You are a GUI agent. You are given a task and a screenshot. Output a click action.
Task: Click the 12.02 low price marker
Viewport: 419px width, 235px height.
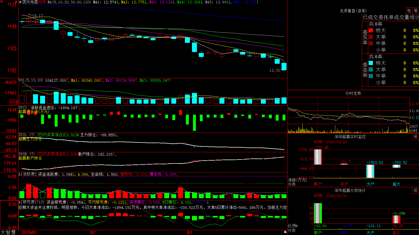click(x=274, y=70)
